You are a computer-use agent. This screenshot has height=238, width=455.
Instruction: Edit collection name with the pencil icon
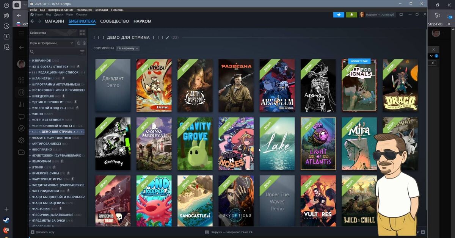tap(168, 38)
